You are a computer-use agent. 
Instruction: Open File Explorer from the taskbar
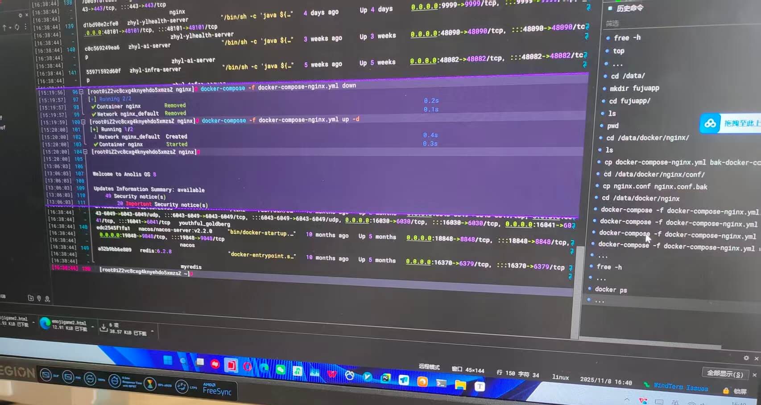click(x=460, y=385)
